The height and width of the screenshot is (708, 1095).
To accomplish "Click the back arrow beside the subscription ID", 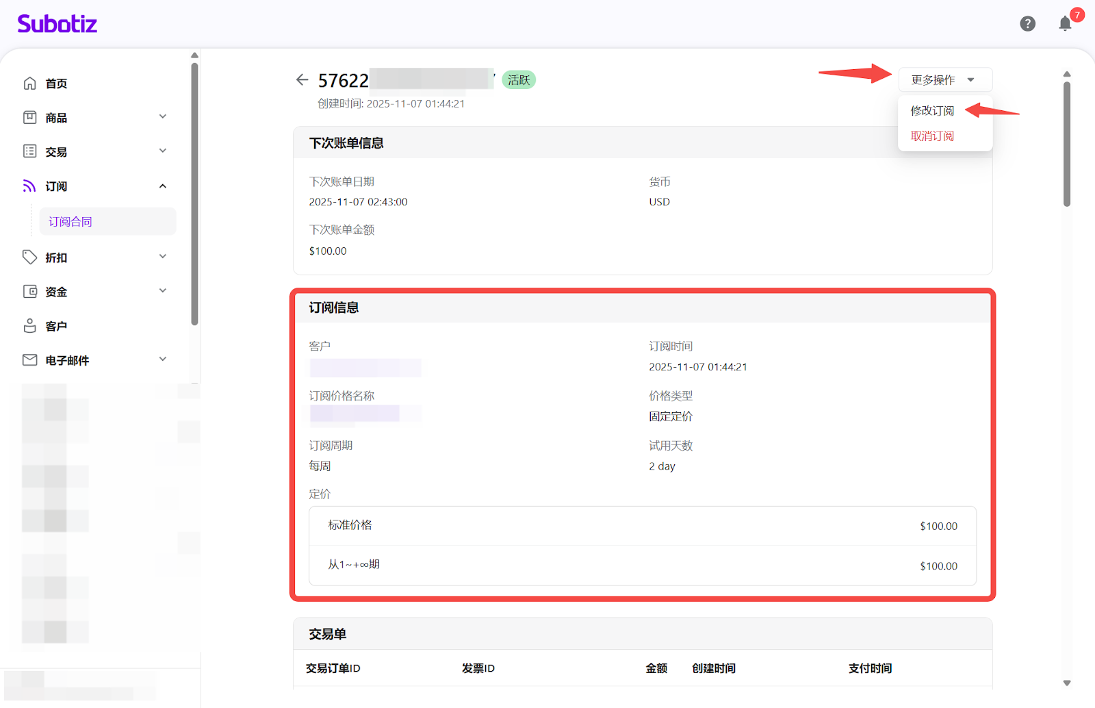I will pyautogui.click(x=302, y=80).
